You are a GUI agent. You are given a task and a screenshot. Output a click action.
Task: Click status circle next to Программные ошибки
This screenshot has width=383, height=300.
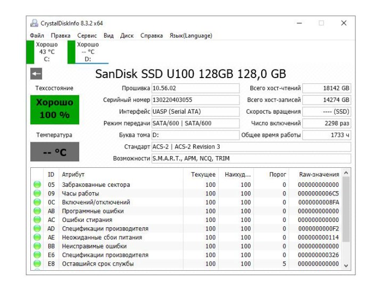click(37, 211)
